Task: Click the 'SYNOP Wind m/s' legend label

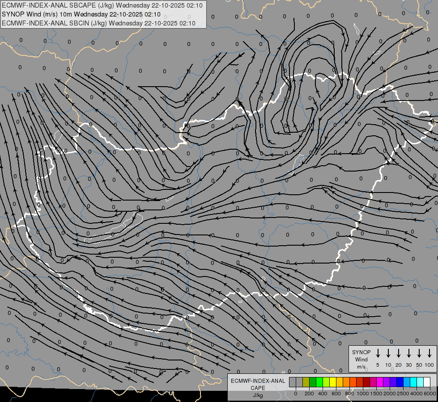Action: pos(361,359)
